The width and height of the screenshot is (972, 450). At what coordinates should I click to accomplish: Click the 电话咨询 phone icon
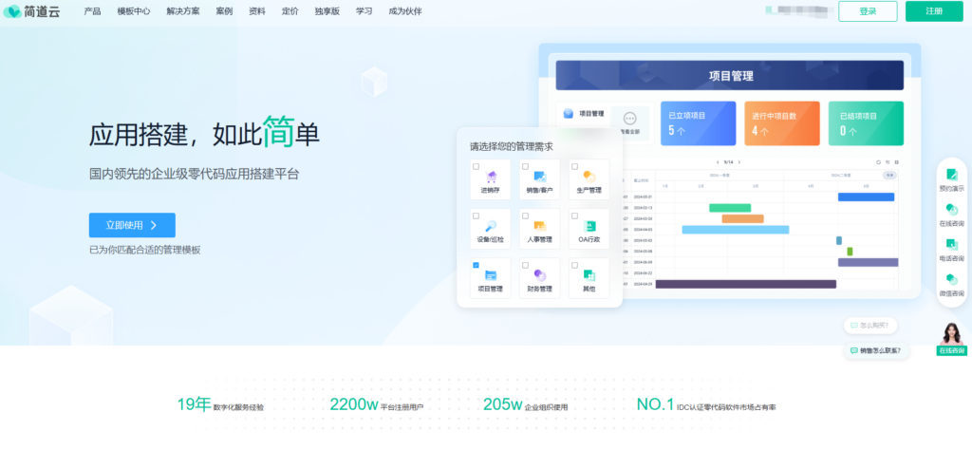[x=951, y=244]
